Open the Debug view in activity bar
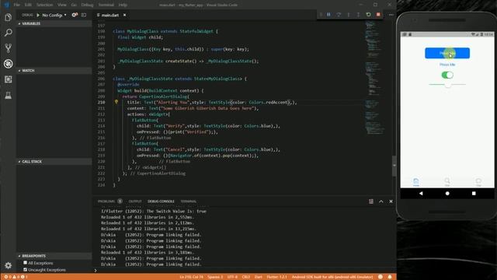The height and width of the screenshot is (280, 497). click(9, 64)
